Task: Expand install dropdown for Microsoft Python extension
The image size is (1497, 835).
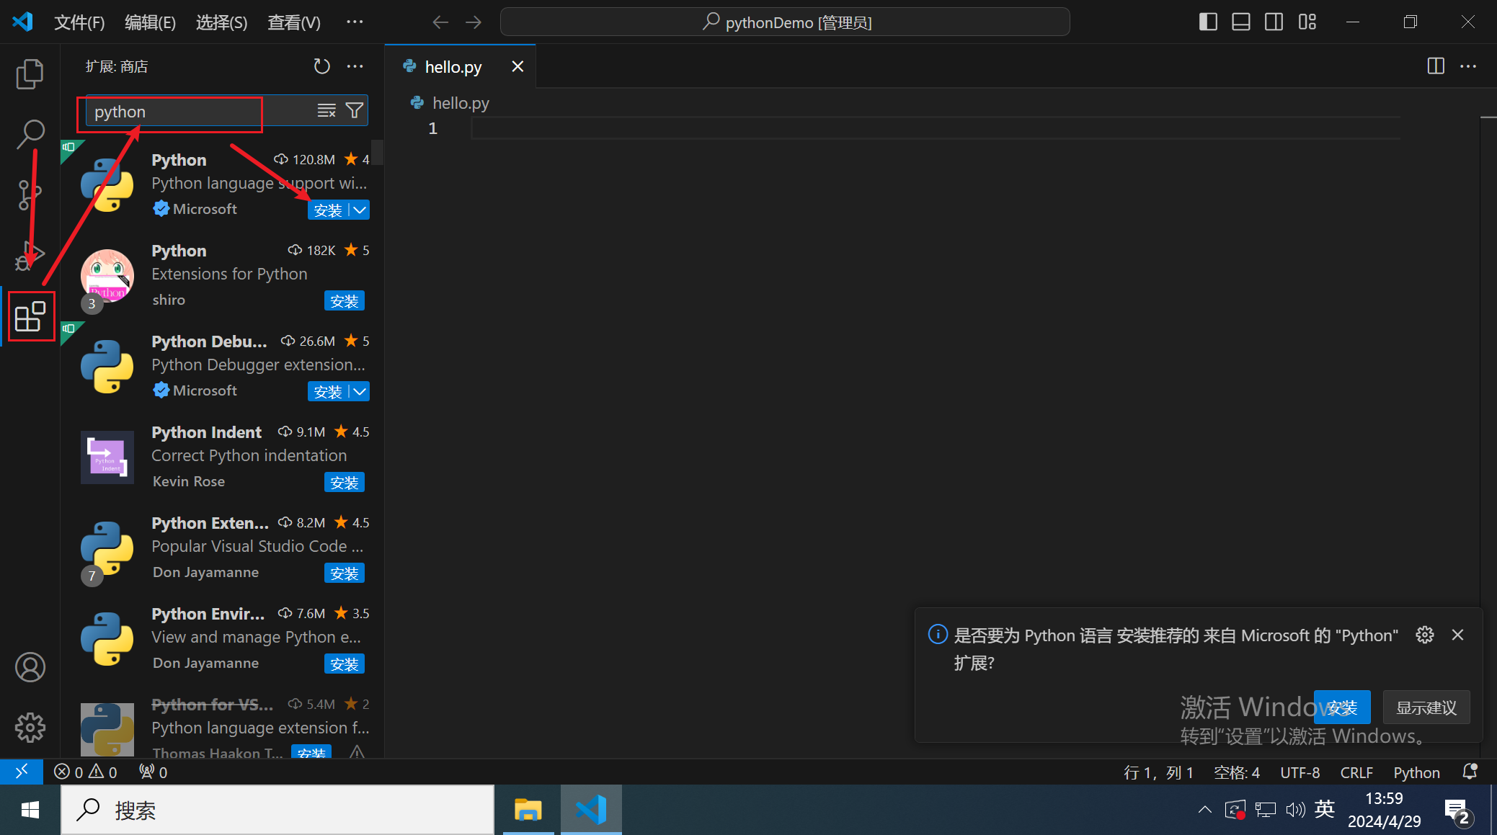Action: 360,210
